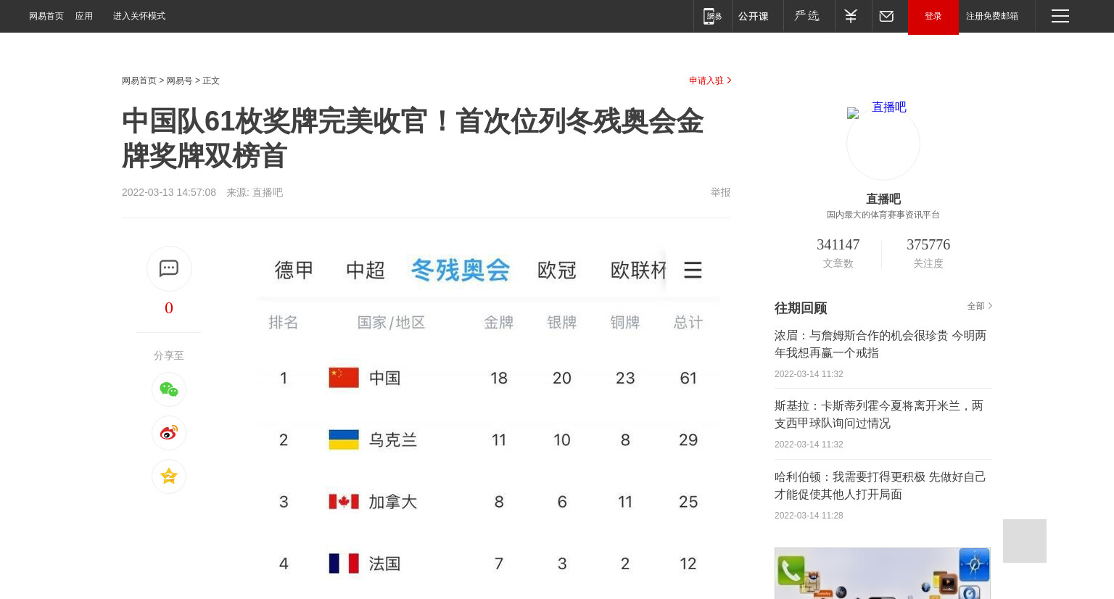
Task: Click the article headline
Action: (x=413, y=139)
